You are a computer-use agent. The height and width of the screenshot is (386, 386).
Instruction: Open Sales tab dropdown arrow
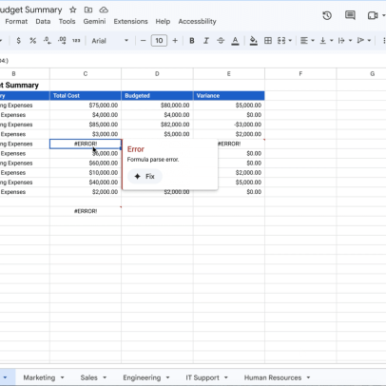(x=105, y=377)
